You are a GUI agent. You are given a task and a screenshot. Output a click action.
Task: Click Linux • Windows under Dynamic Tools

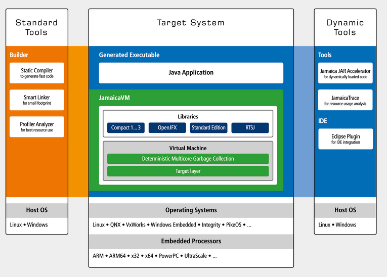[337, 225]
